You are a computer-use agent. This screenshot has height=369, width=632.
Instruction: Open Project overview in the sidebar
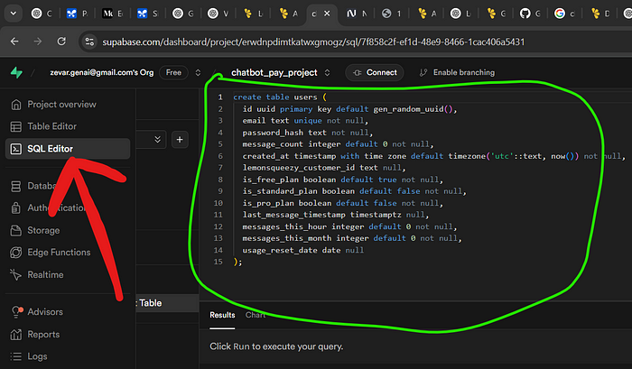pyautogui.click(x=53, y=105)
